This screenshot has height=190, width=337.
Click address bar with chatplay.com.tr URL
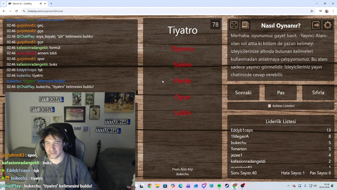tap(166, 11)
